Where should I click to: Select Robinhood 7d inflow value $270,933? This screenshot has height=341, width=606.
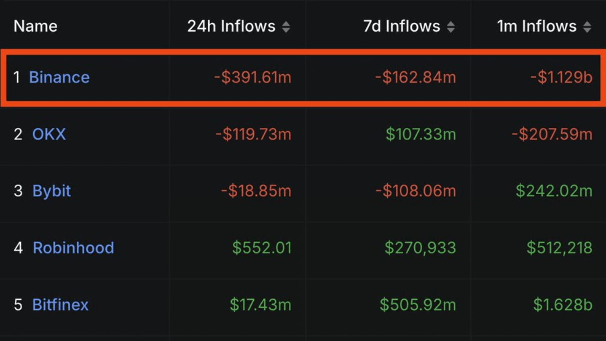[x=420, y=248]
